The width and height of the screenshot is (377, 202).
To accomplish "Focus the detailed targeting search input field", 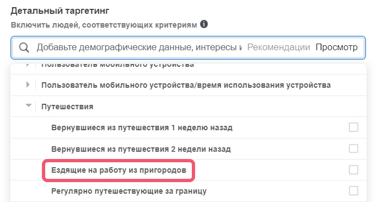I will click(139, 47).
